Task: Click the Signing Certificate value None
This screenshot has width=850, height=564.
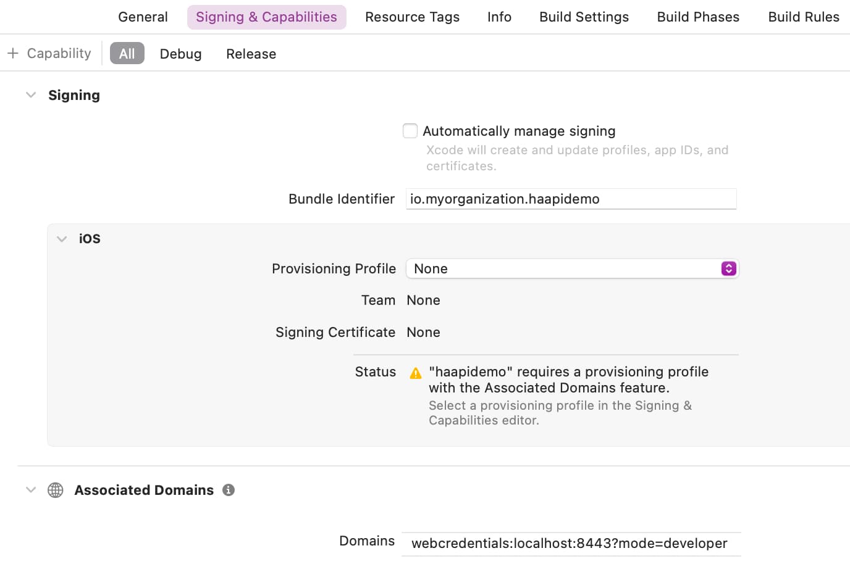Action: click(423, 333)
